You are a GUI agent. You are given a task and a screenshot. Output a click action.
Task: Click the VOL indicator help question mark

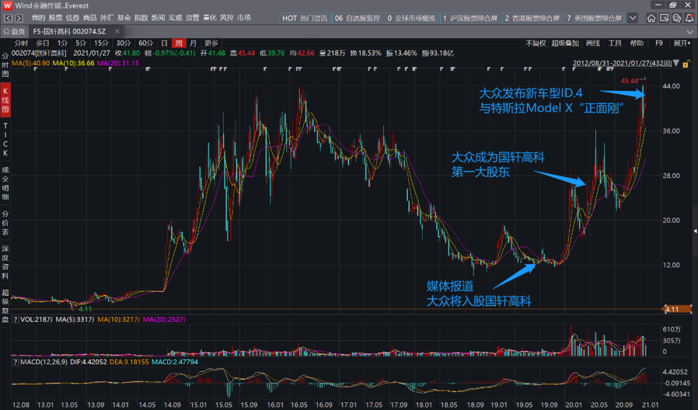coord(16,320)
